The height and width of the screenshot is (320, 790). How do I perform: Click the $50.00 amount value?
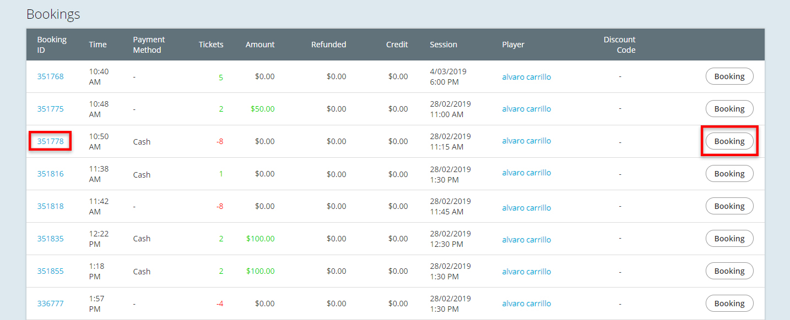pos(263,109)
